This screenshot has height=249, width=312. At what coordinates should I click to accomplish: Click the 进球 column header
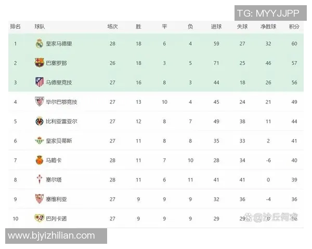(216, 26)
